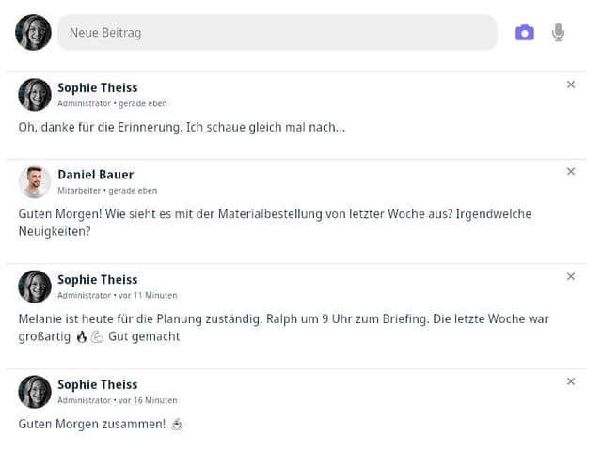The width and height of the screenshot is (602, 450).
Task: Click the purple camera icon
Action: coord(525,33)
